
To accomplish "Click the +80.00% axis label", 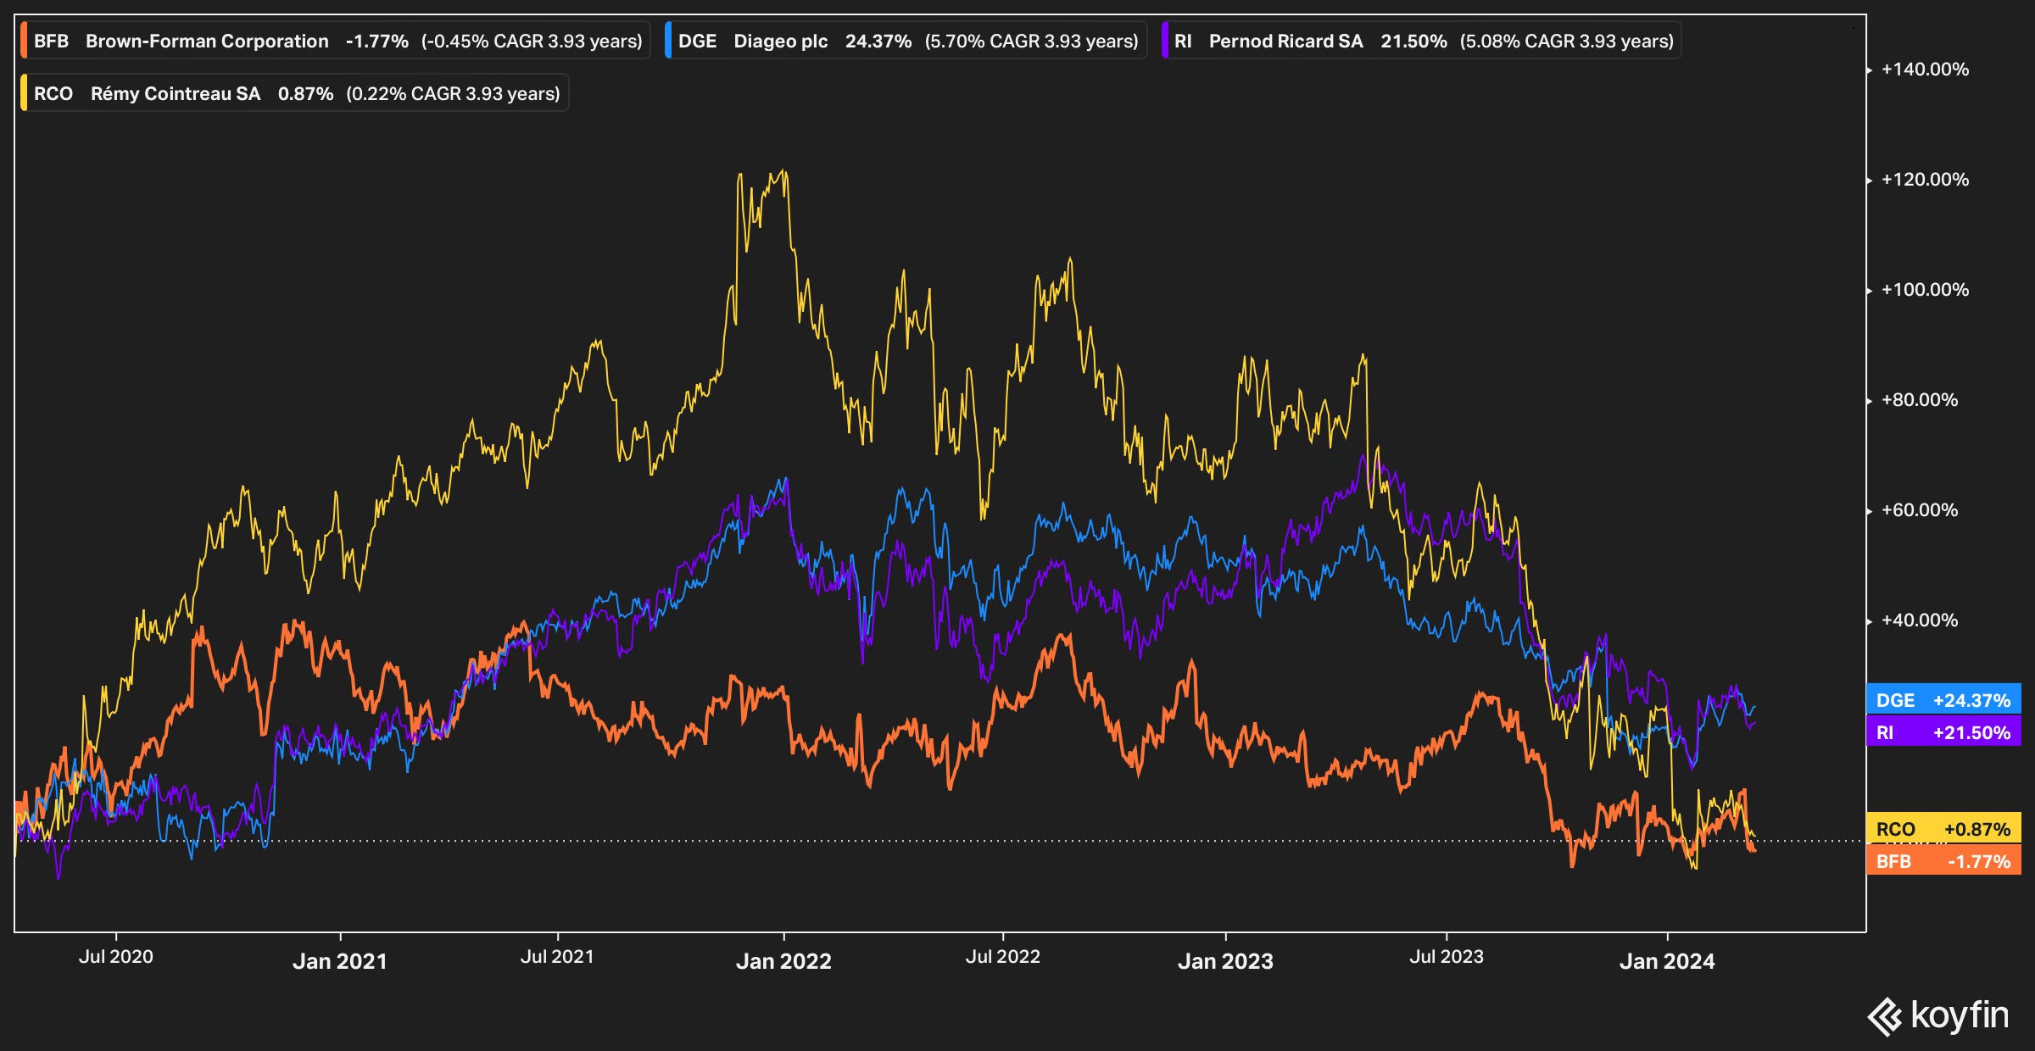I will 1920,400.
